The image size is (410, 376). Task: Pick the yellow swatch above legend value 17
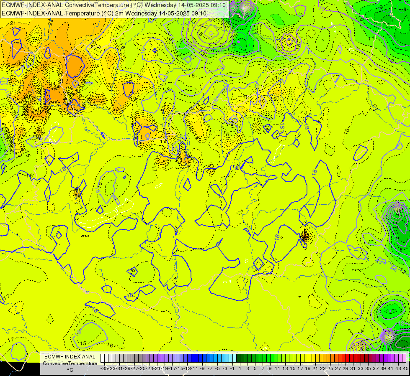pos(299,358)
